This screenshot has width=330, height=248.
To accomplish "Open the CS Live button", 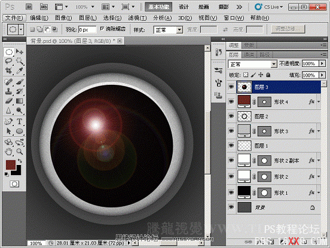I will [x=269, y=7].
